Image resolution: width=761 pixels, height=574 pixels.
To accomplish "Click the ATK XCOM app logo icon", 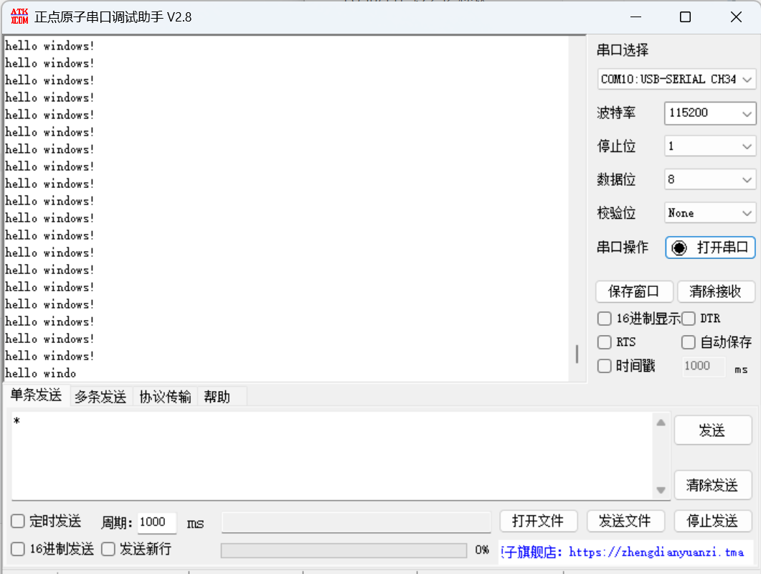I will (19, 17).
